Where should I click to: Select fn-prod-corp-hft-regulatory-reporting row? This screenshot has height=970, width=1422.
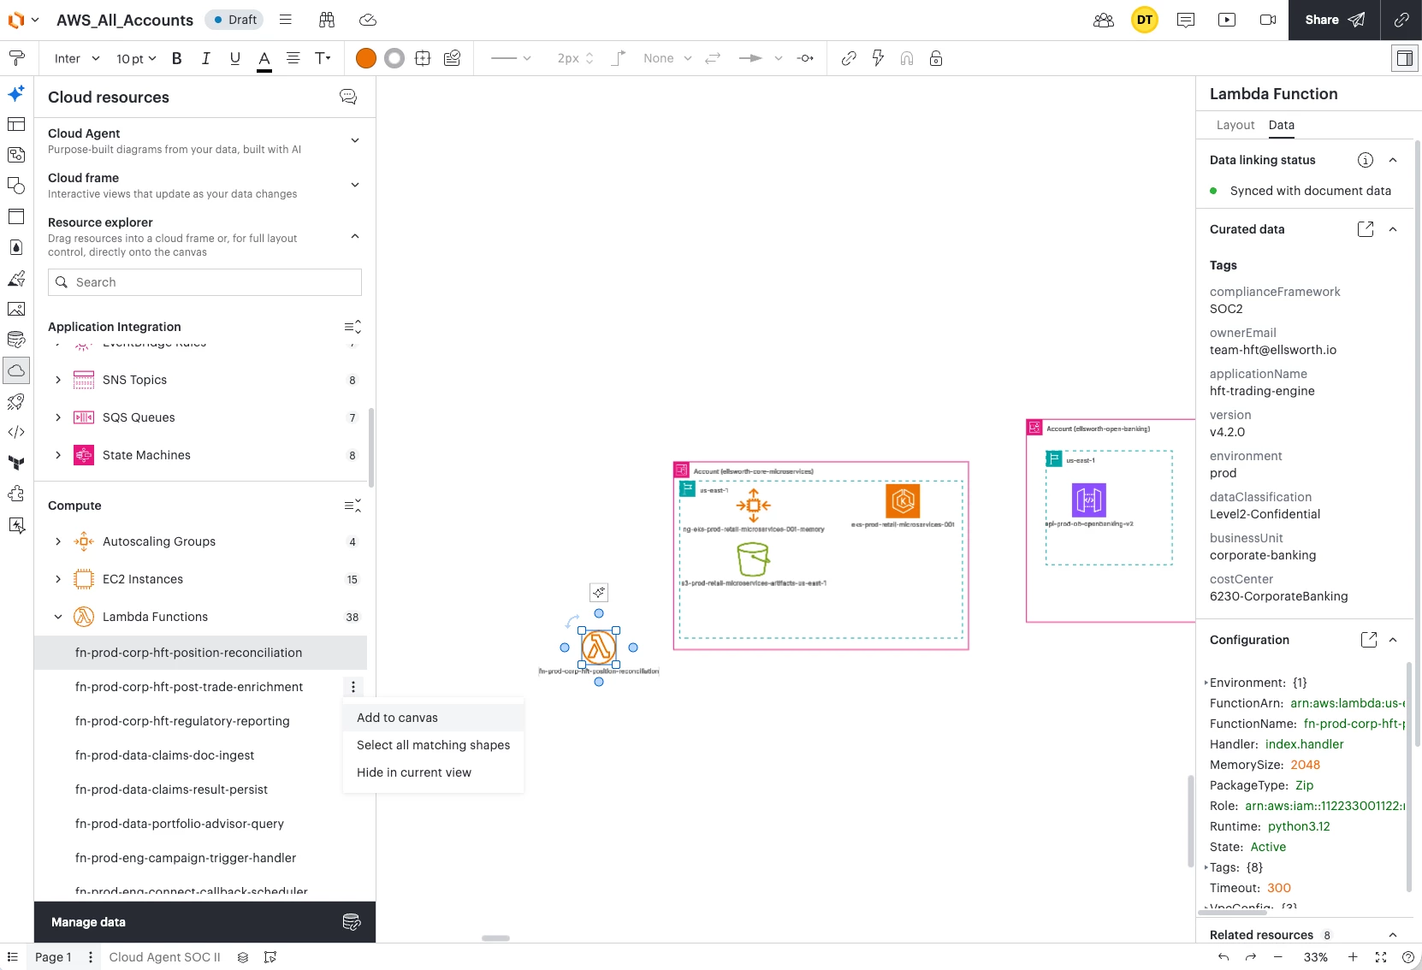pyautogui.click(x=200, y=721)
